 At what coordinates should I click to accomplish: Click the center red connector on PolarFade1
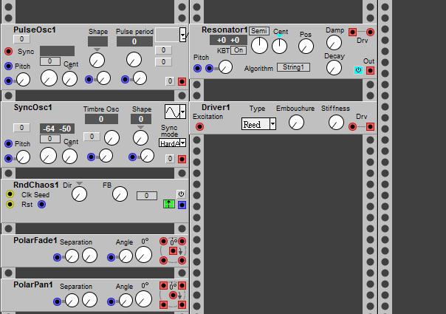coord(173,251)
